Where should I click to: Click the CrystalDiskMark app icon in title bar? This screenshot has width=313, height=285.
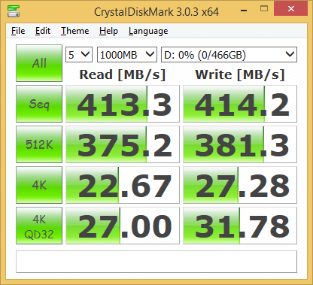14,11
